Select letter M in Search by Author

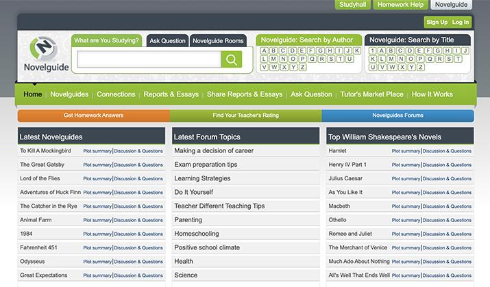pos(273,59)
